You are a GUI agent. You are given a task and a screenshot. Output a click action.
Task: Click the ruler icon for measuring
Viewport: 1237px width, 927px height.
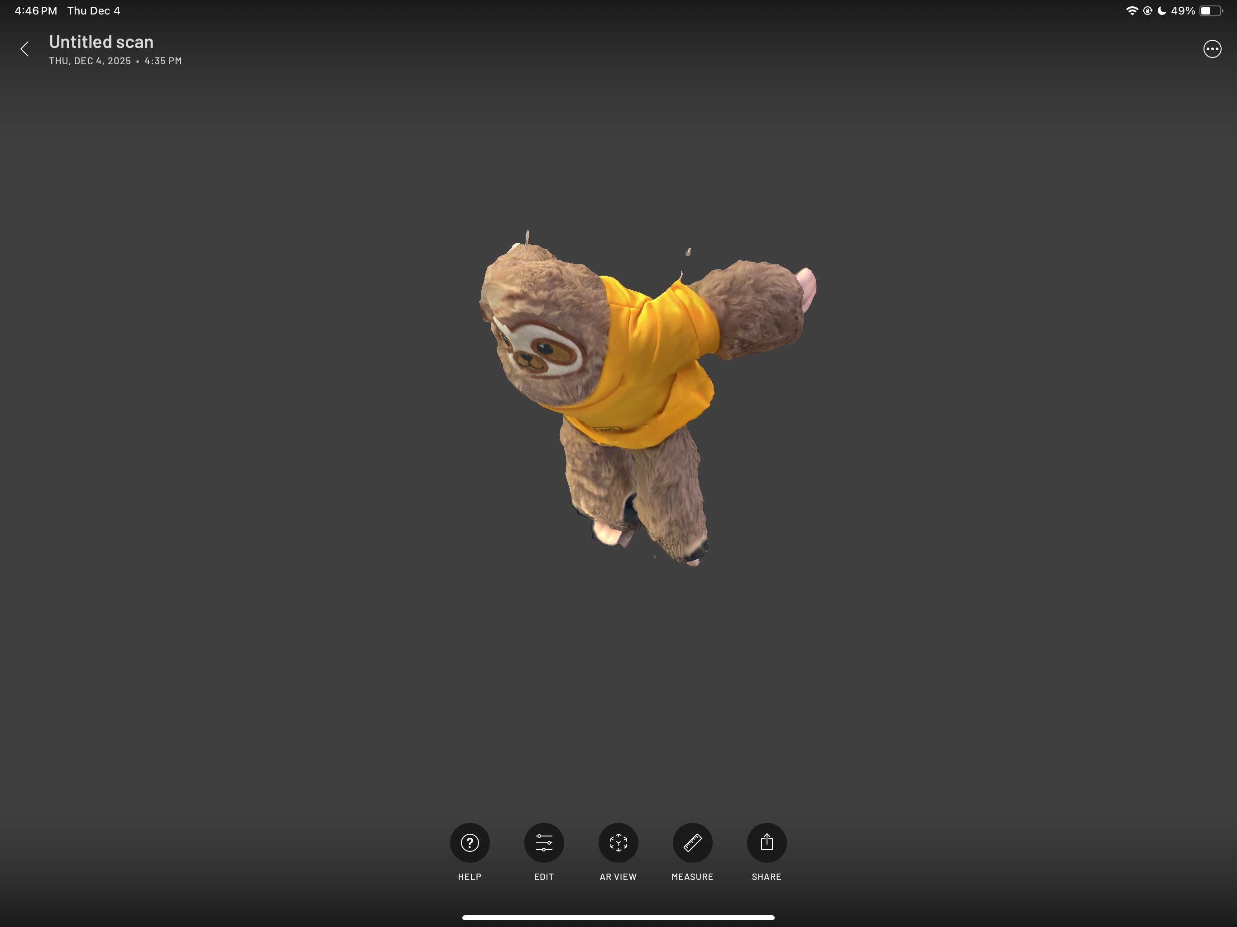point(692,842)
